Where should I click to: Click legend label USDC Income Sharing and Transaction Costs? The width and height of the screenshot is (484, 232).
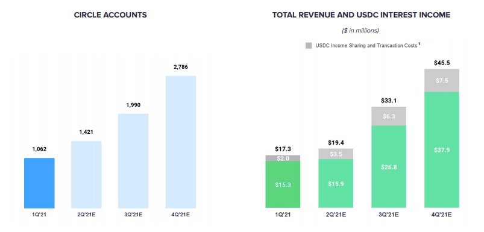pyautogui.click(x=366, y=46)
